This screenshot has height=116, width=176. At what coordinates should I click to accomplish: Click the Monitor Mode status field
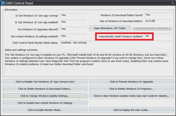[116, 43]
